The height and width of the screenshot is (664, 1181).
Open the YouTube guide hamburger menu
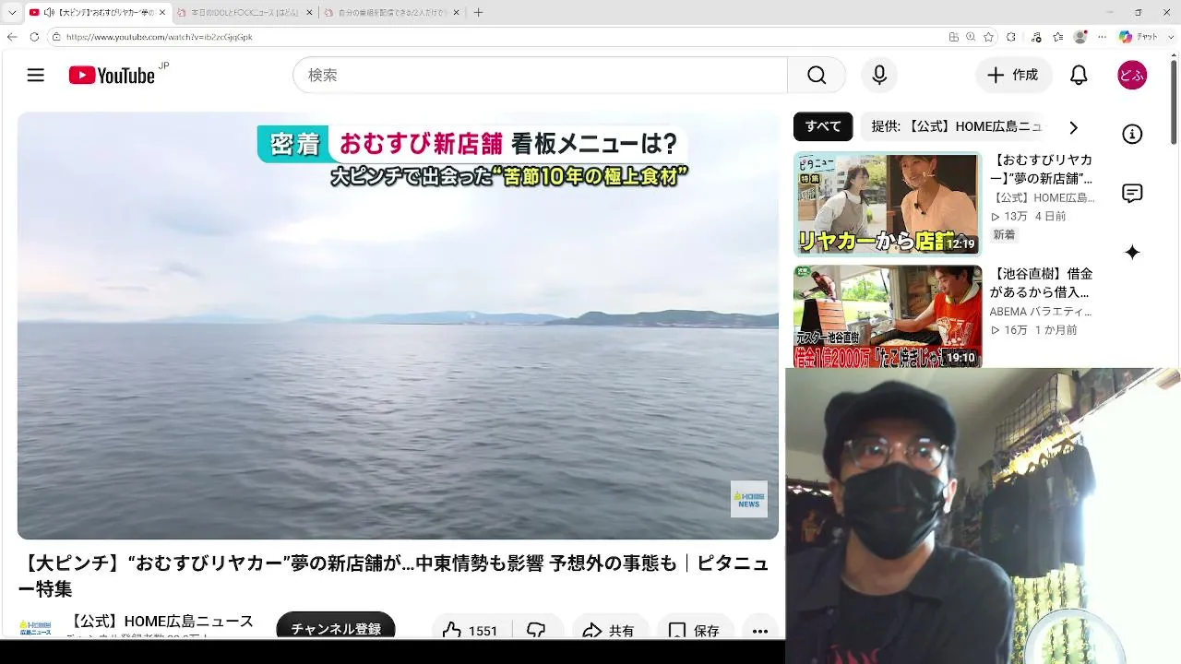point(36,76)
